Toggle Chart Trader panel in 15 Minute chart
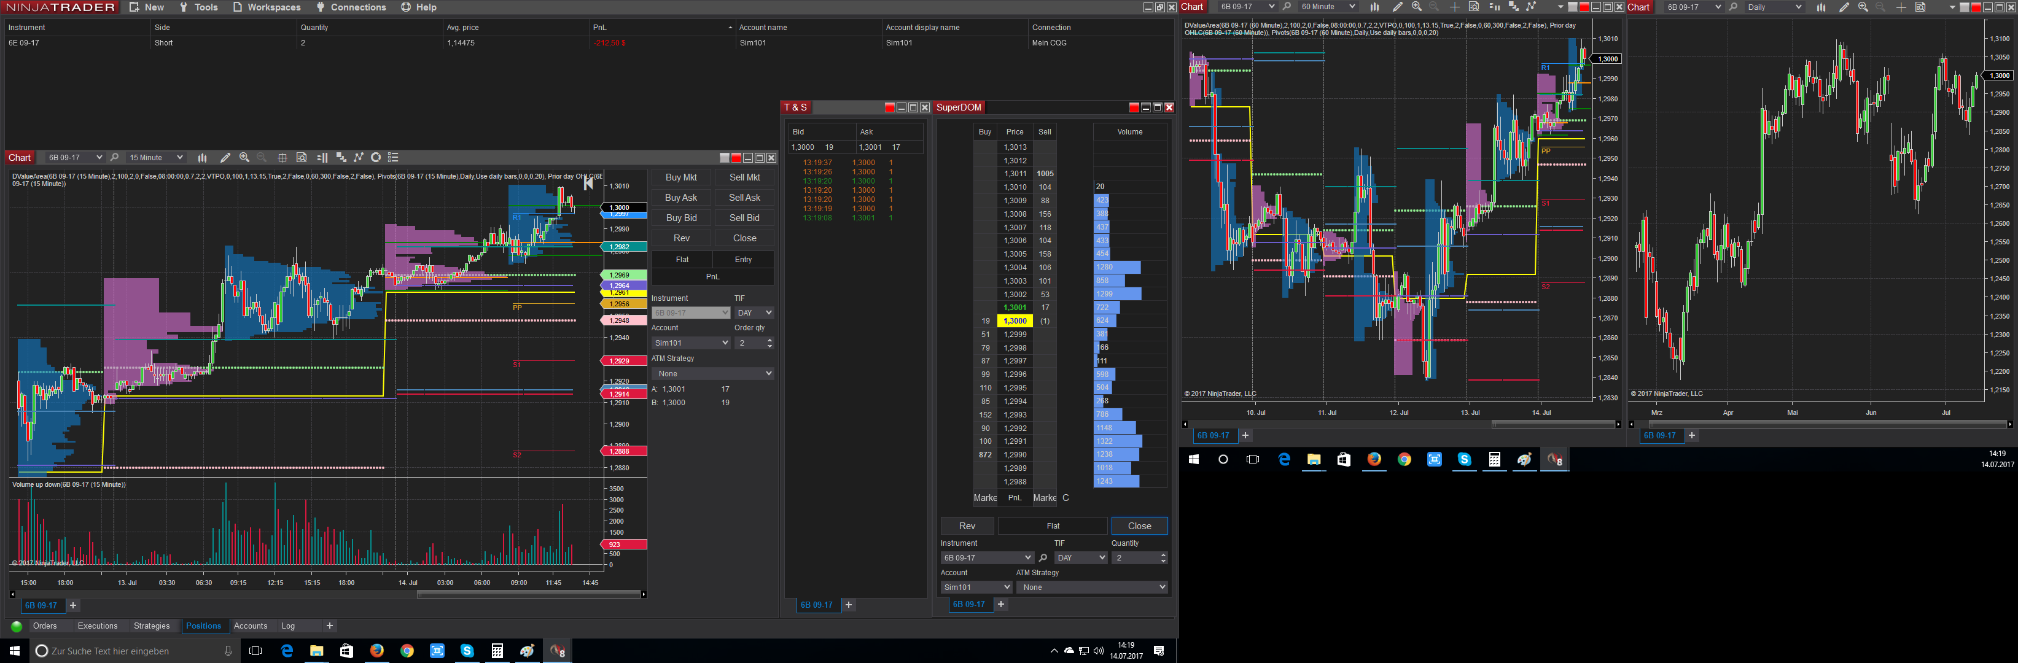 [322, 157]
